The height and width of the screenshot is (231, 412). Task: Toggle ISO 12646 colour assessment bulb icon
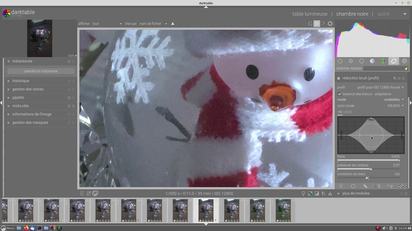pos(303,193)
